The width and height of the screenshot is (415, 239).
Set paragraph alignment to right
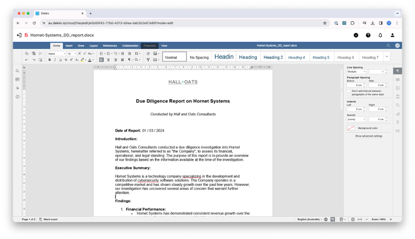click(x=116, y=60)
